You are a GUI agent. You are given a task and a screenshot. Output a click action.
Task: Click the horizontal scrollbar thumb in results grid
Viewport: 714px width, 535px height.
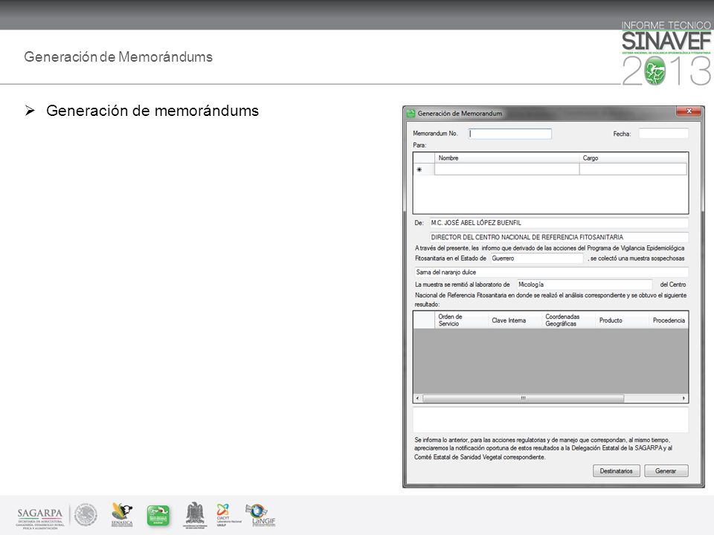523,398
